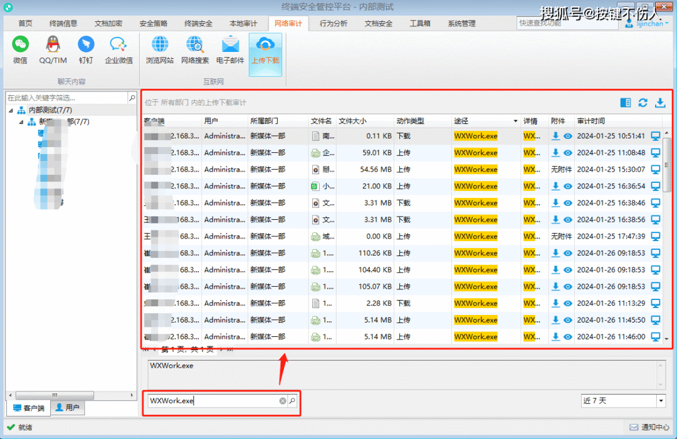
Task: Export the audit list with download icon
Action: click(659, 103)
